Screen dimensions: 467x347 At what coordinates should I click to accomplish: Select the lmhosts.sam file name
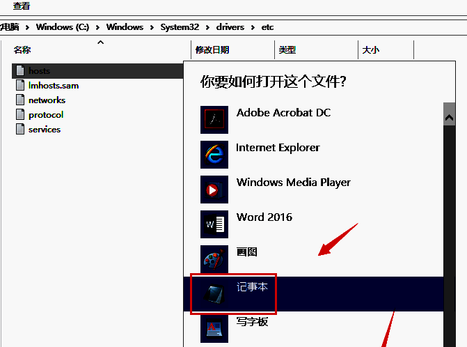tap(54, 86)
